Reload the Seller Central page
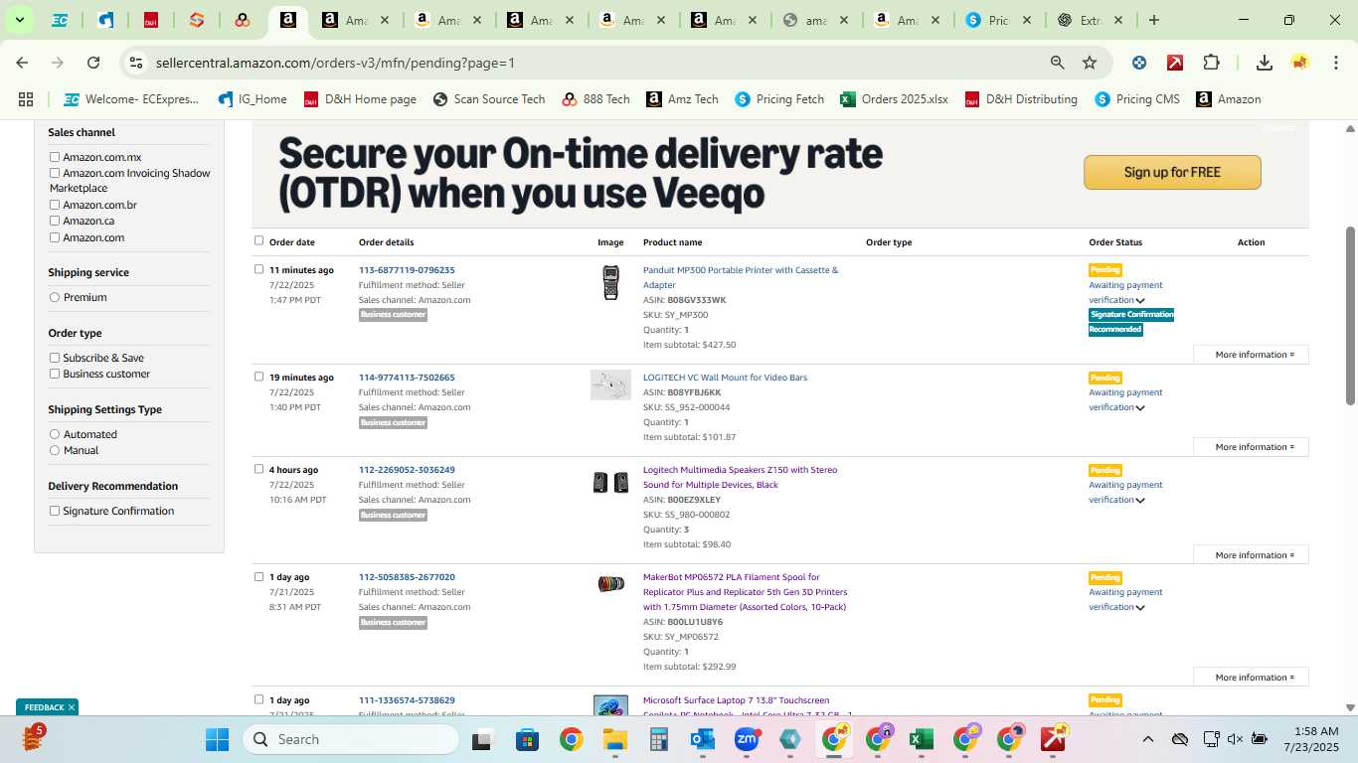This screenshot has width=1358, height=763. click(x=93, y=63)
